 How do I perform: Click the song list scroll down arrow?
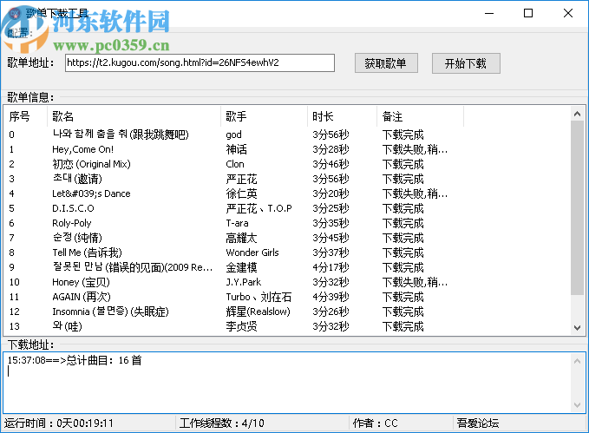click(x=578, y=328)
